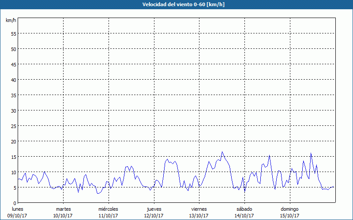
Task: Select the lunes day label
Action: click(18, 209)
